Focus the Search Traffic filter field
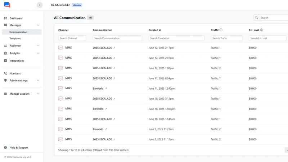 226,38
